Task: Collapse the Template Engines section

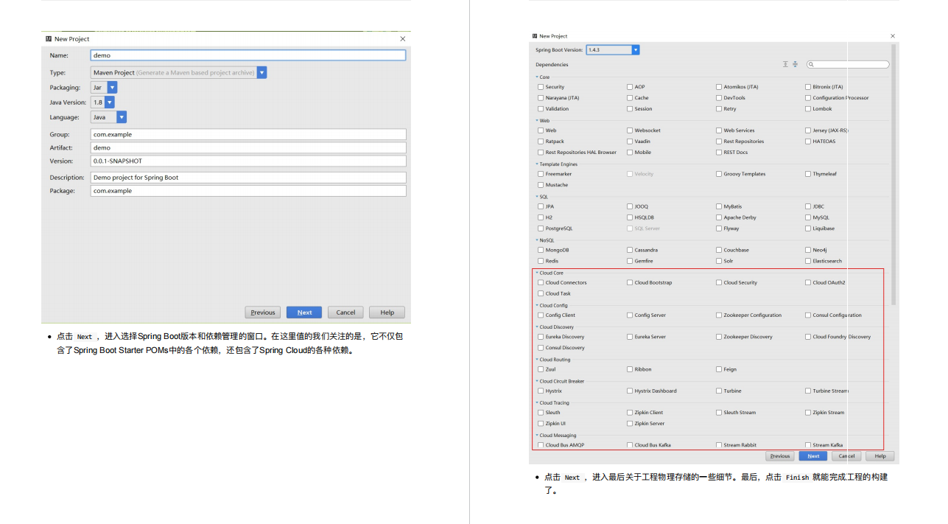Action: (x=537, y=164)
